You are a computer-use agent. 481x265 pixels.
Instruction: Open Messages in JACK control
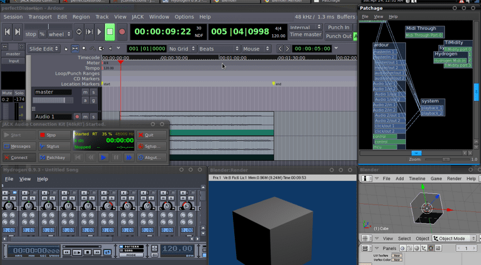19,146
